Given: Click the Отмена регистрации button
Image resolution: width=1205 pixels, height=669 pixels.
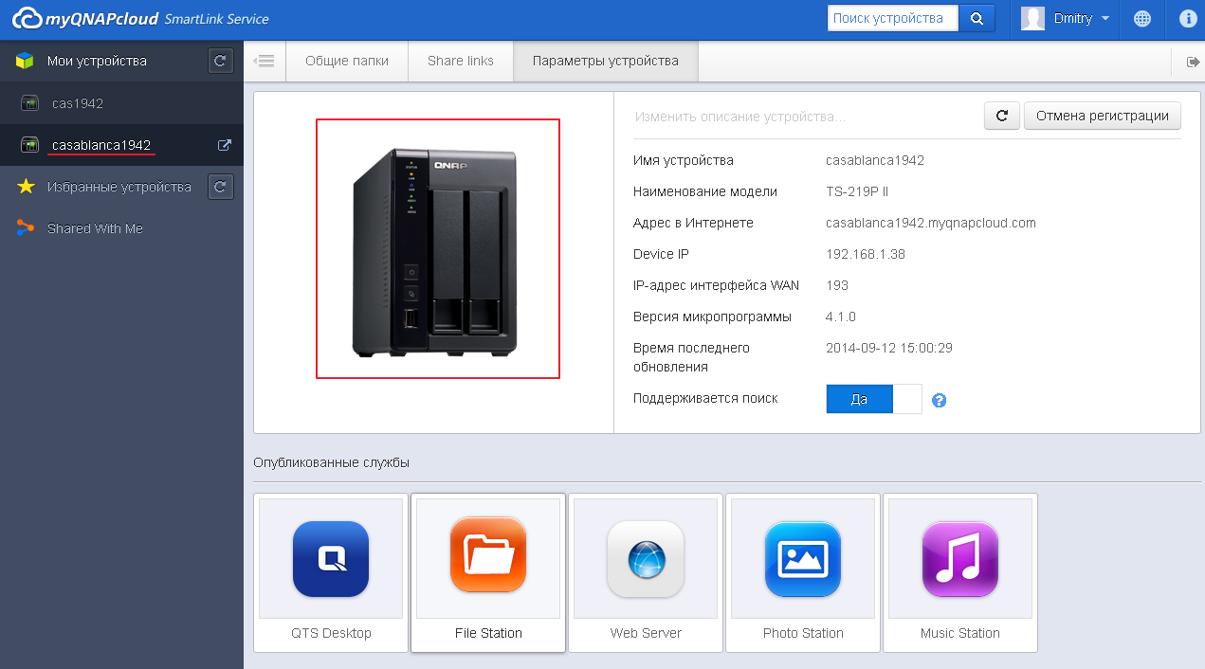Looking at the screenshot, I should click(1103, 116).
